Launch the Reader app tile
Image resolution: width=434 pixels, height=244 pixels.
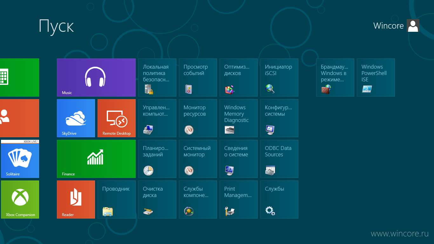pos(76,199)
